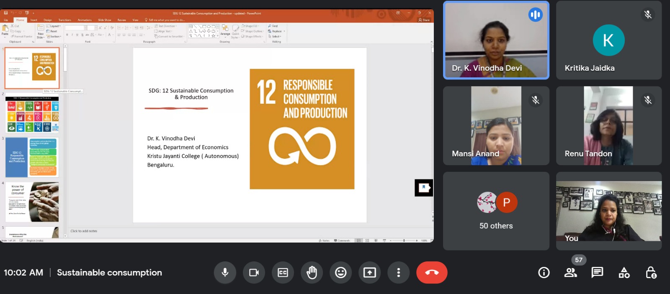670x294 pixels.
Task: Toggle Underline formatting
Action: click(x=77, y=35)
